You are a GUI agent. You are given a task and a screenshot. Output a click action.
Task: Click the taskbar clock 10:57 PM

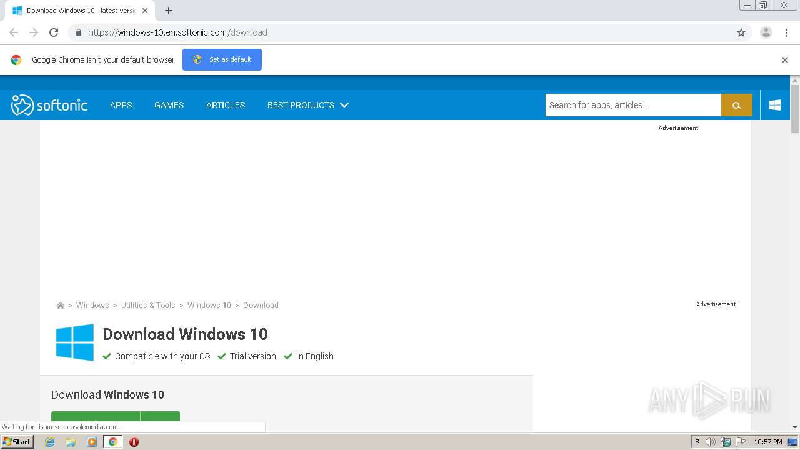(768, 442)
